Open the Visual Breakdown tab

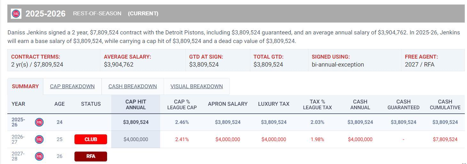point(197,86)
